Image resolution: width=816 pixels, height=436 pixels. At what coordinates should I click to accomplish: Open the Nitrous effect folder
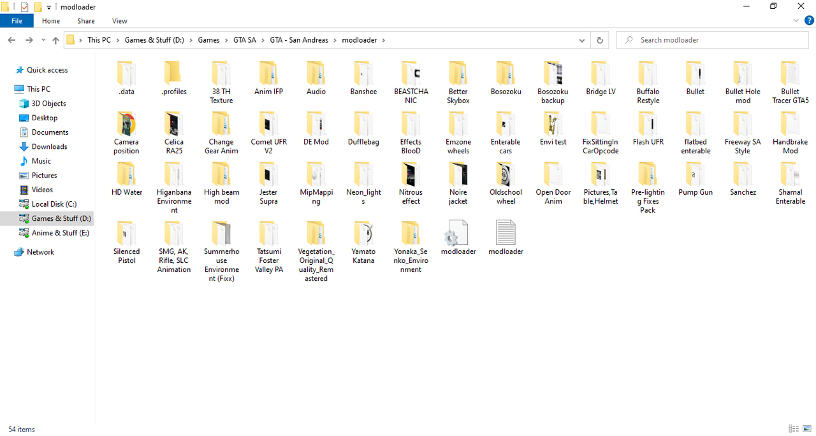[411, 183]
